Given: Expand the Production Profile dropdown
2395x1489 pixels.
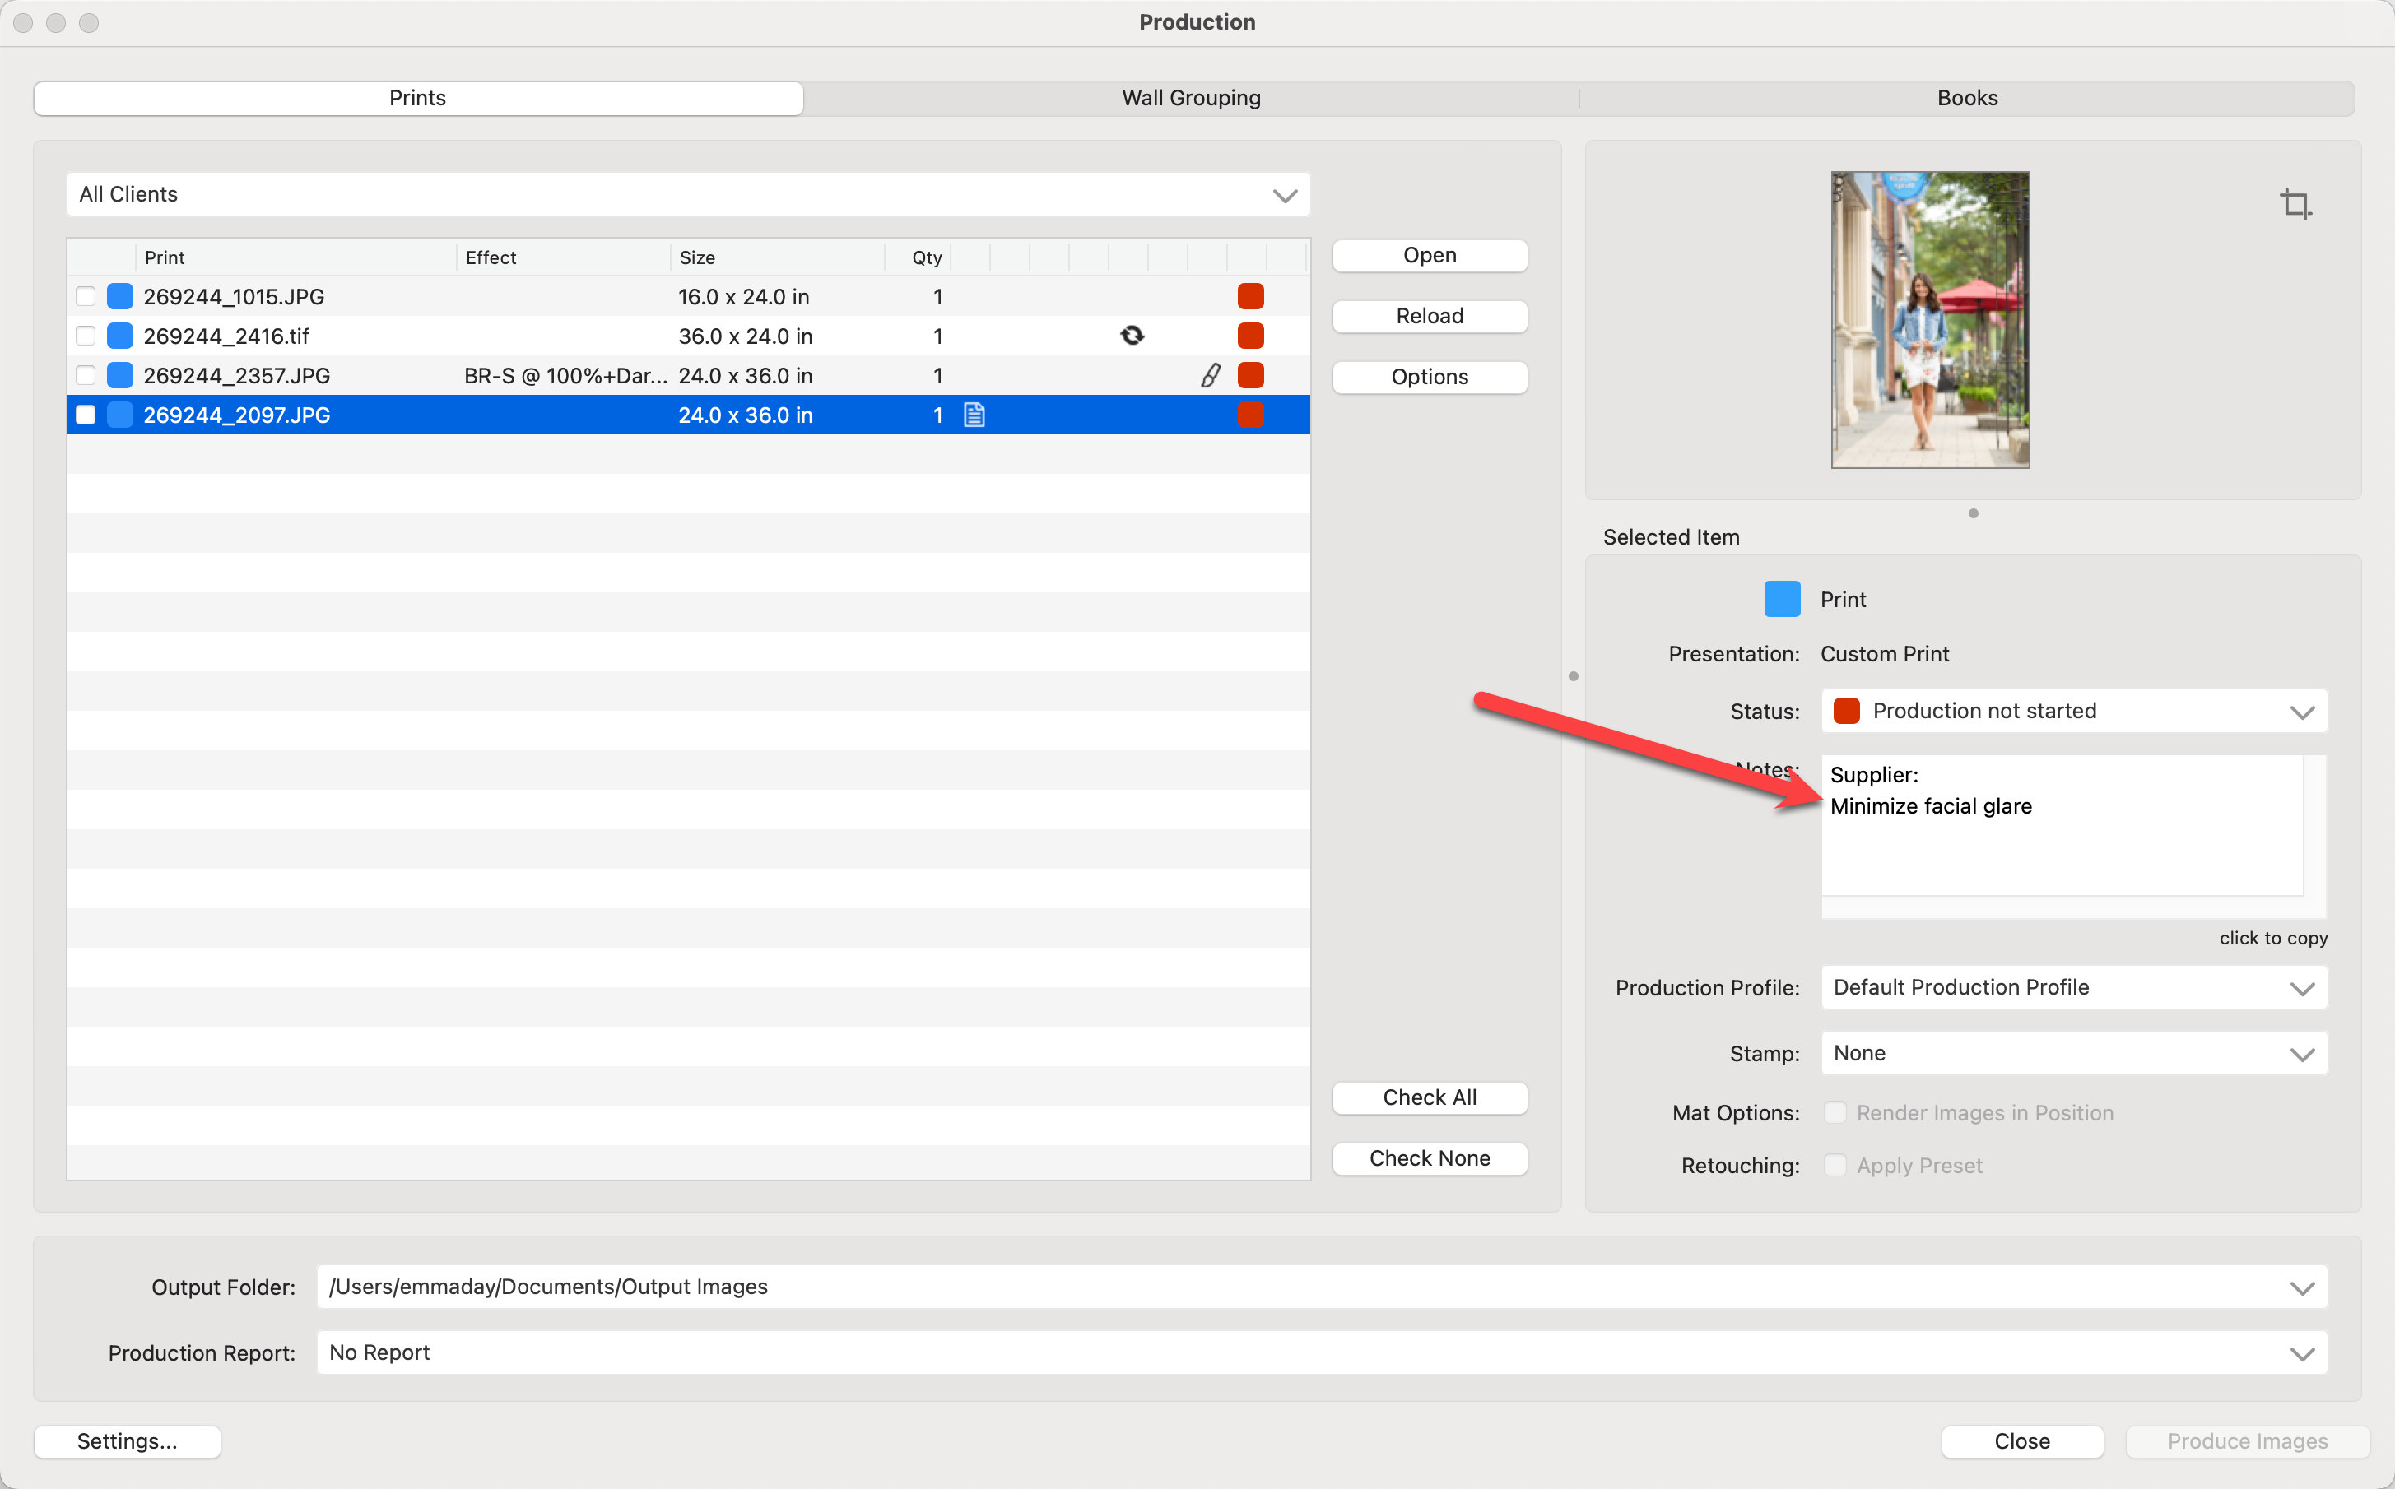Looking at the screenshot, I should pyautogui.click(x=2073, y=986).
